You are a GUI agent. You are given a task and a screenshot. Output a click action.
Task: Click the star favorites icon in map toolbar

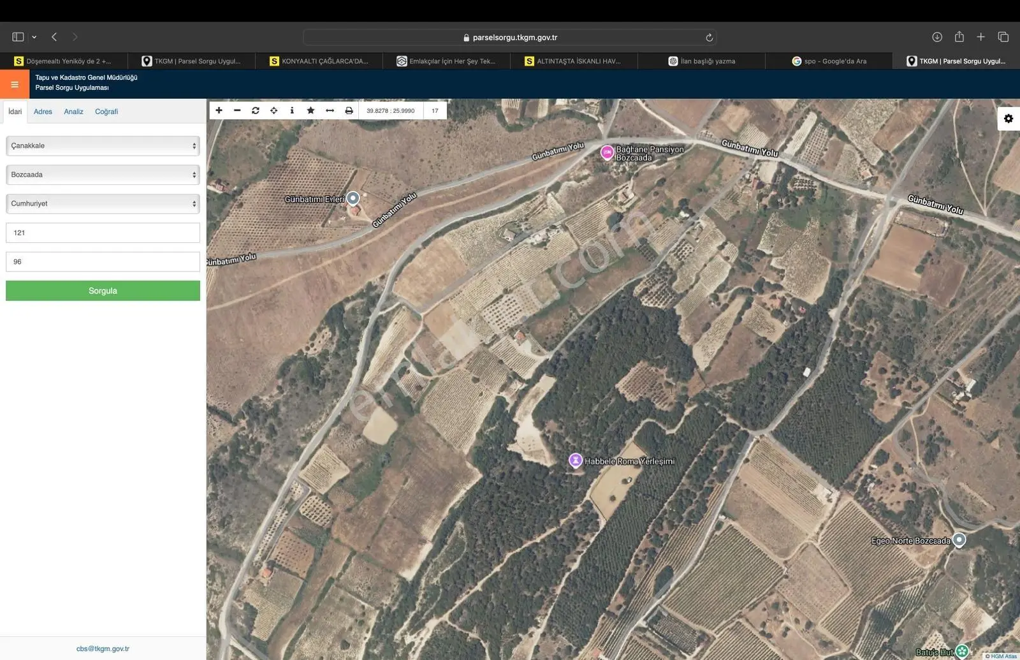[310, 110]
